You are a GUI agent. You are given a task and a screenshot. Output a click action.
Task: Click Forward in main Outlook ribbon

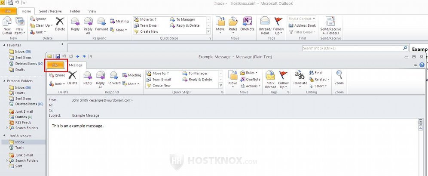click(x=101, y=24)
